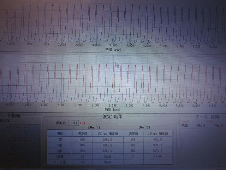Click the 測定 結果 panel title
Screen dimensions: 226x170
[113, 117]
